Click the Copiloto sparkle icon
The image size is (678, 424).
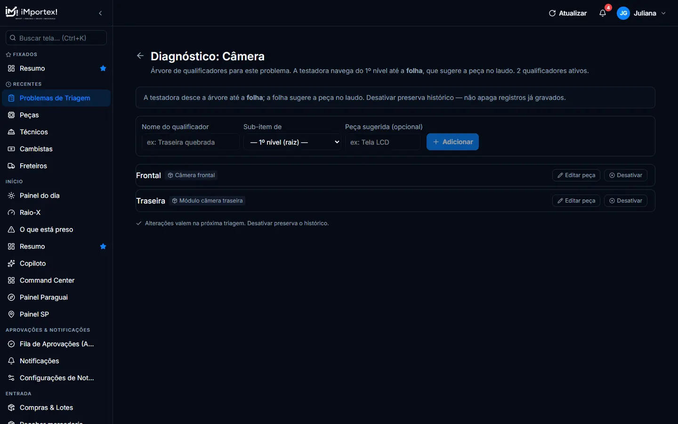[11, 263]
